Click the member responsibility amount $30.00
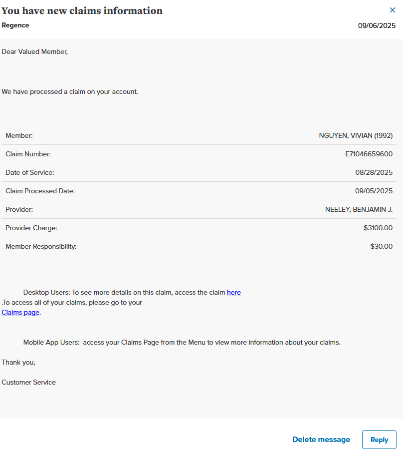This screenshot has height=460, width=403. click(381, 246)
